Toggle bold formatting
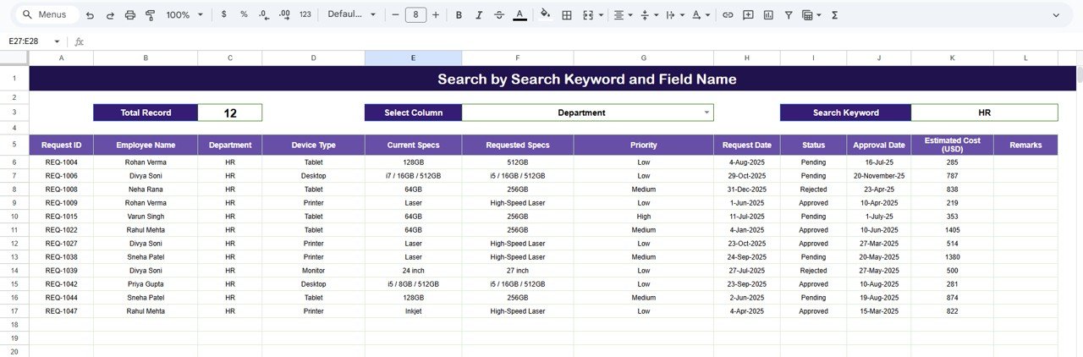Screen dimensions: 1083x357 [x=459, y=15]
